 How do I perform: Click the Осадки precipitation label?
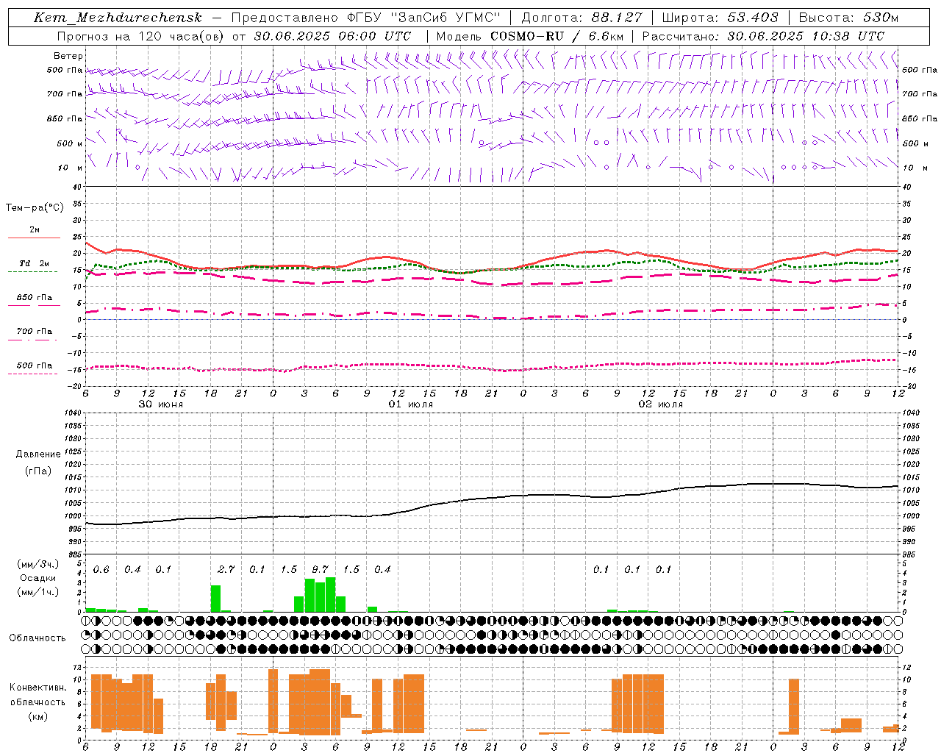pyautogui.click(x=38, y=578)
